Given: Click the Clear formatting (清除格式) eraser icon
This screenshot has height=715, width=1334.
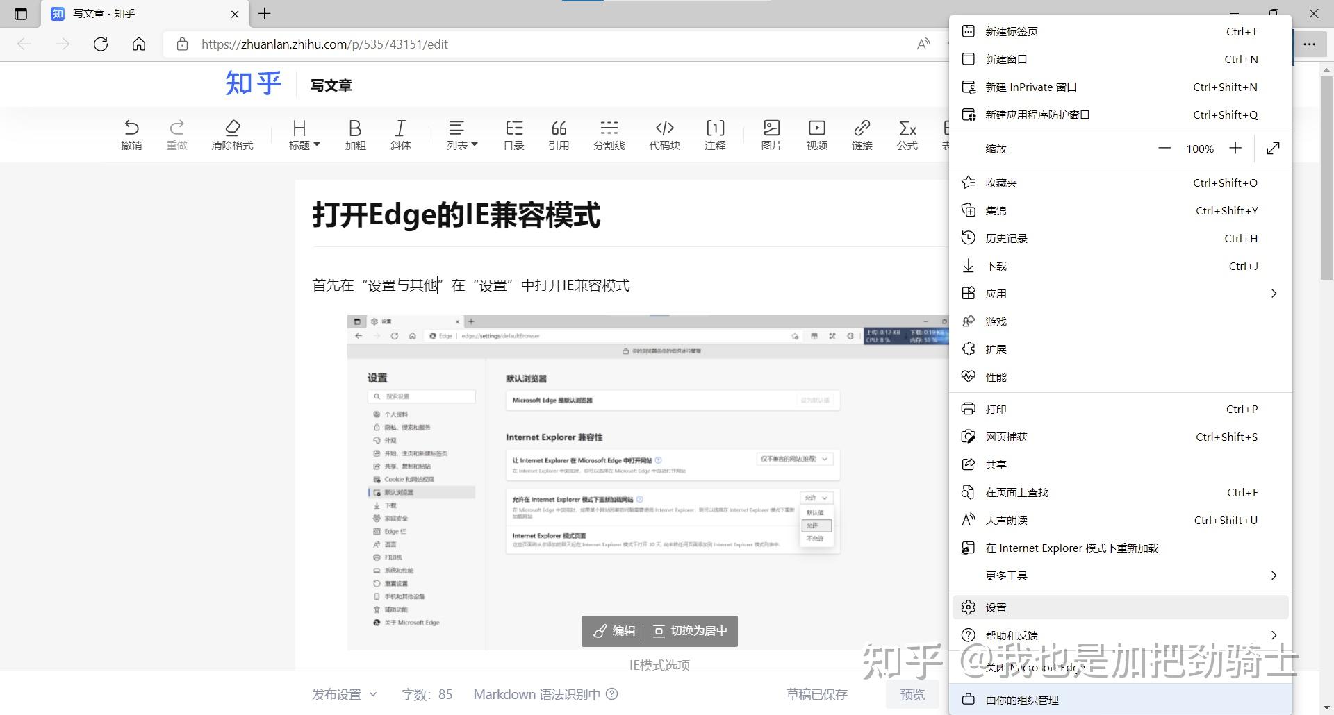Looking at the screenshot, I should pyautogui.click(x=232, y=135).
